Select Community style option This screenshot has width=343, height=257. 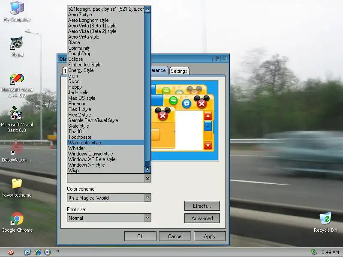click(x=106, y=48)
